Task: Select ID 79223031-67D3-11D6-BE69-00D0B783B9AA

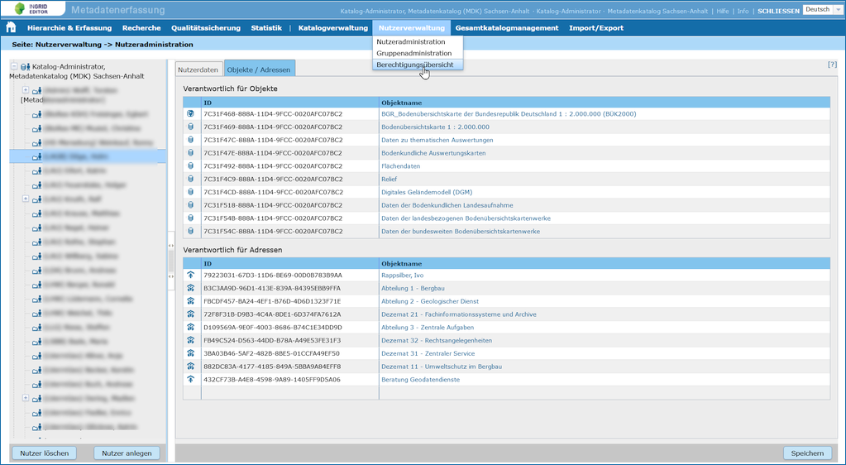Action: pyautogui.click(x=272, y=275)
